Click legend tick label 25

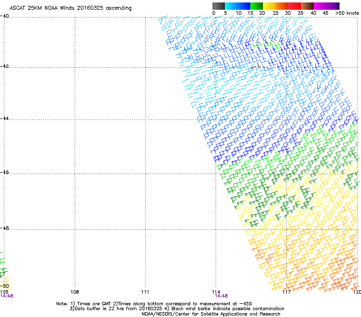pos(276,13)
